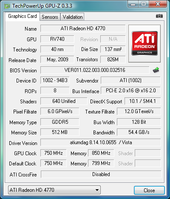Click the Bandwidth value 54.4 GB/s

tap(139, 132)
